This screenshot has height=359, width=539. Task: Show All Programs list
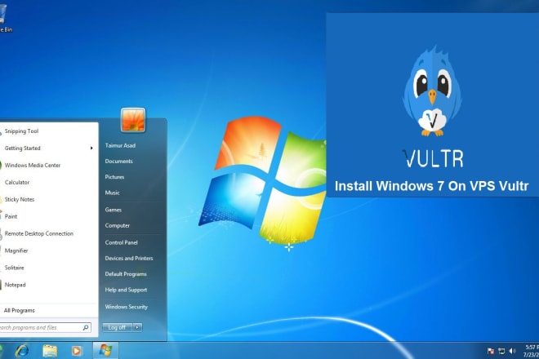[20, 311]
